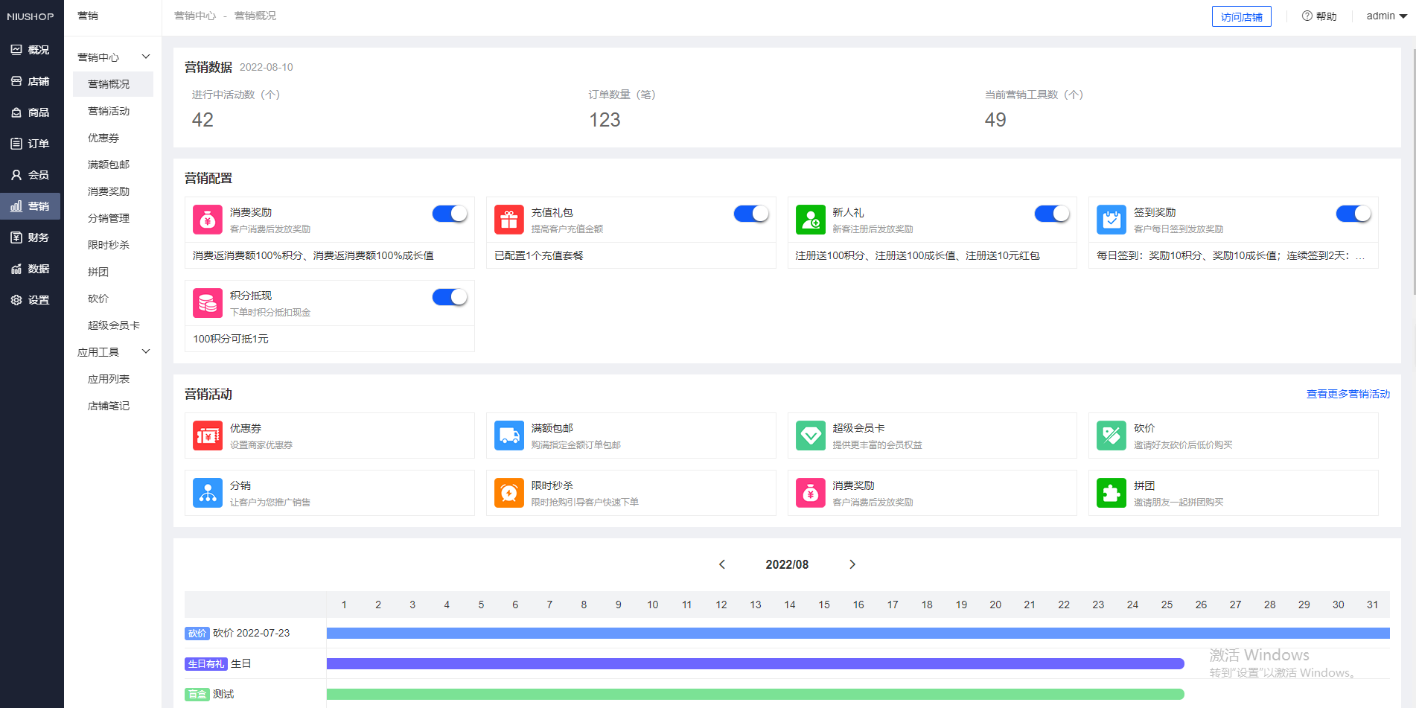Disable the 签到奖励 sign-in reward toggle

click(x=1353, y=213)
